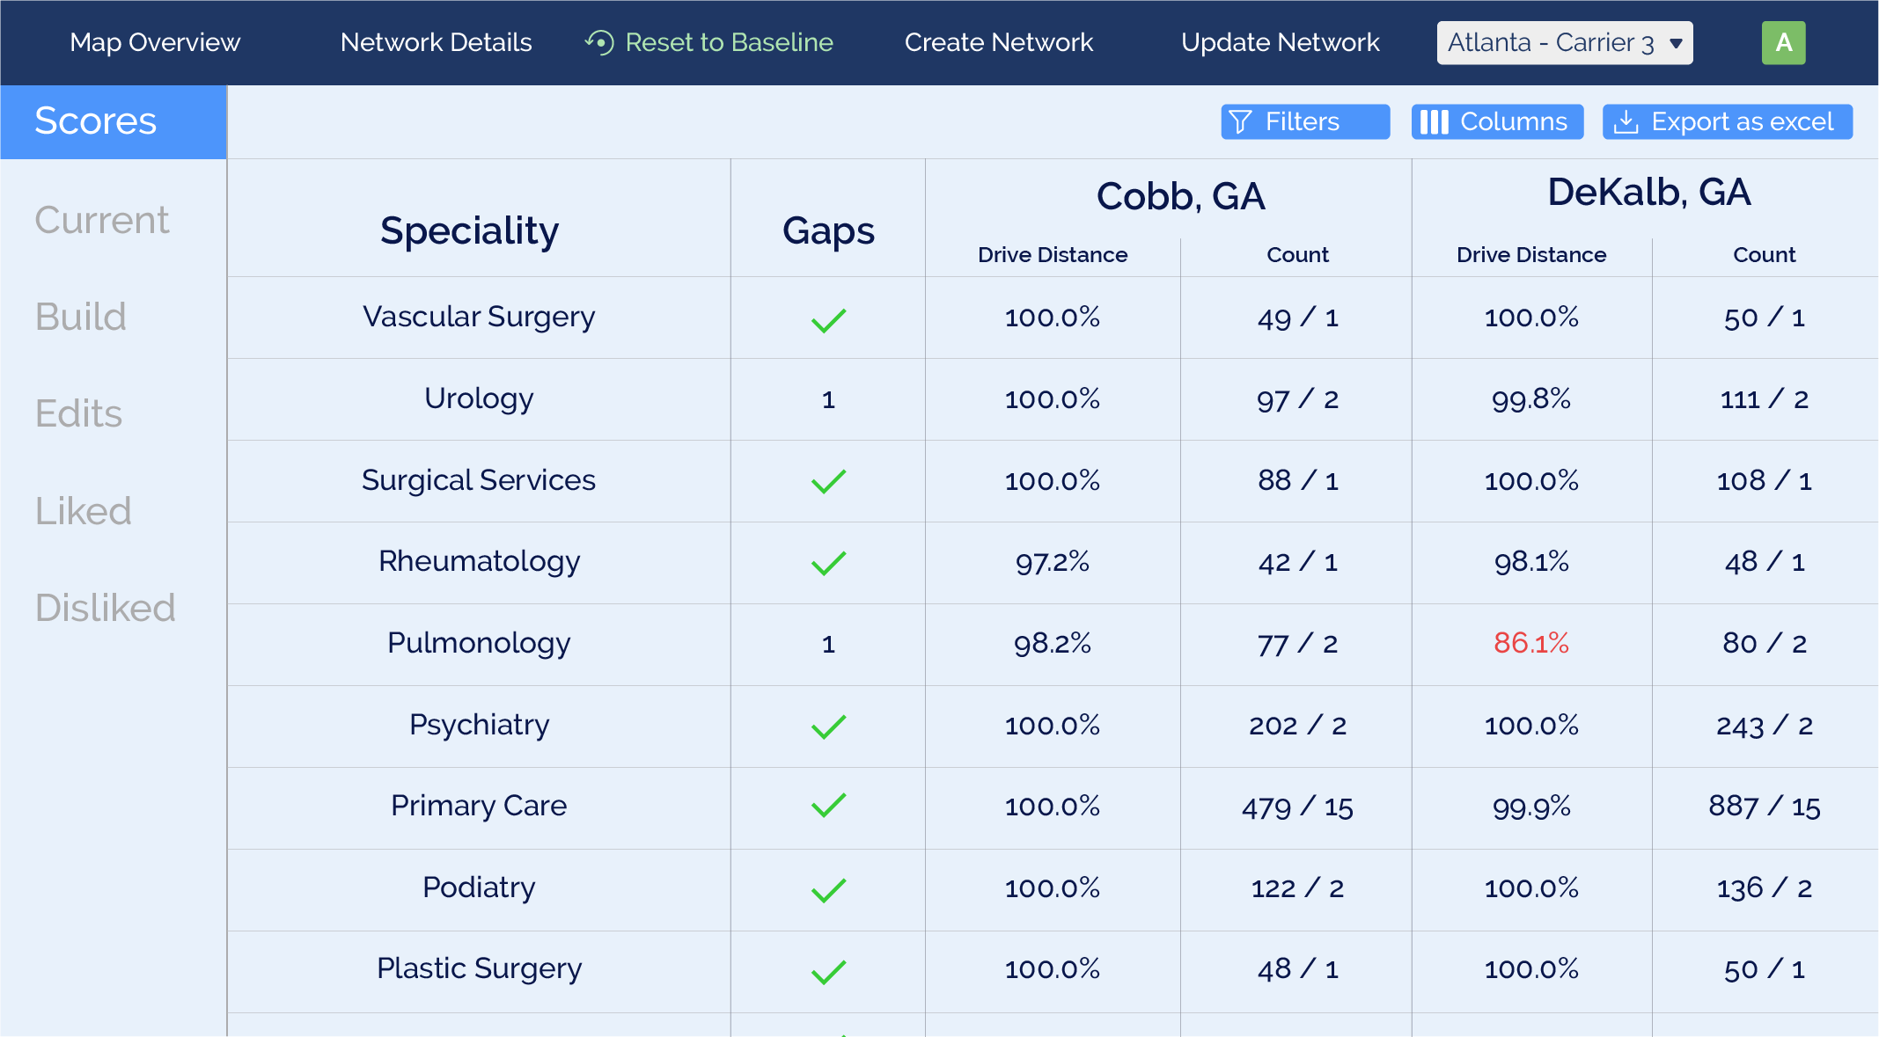This screenshot has height=1037, width=1879.
Task: Click the green A user avatar
Action: [1783, 42]
